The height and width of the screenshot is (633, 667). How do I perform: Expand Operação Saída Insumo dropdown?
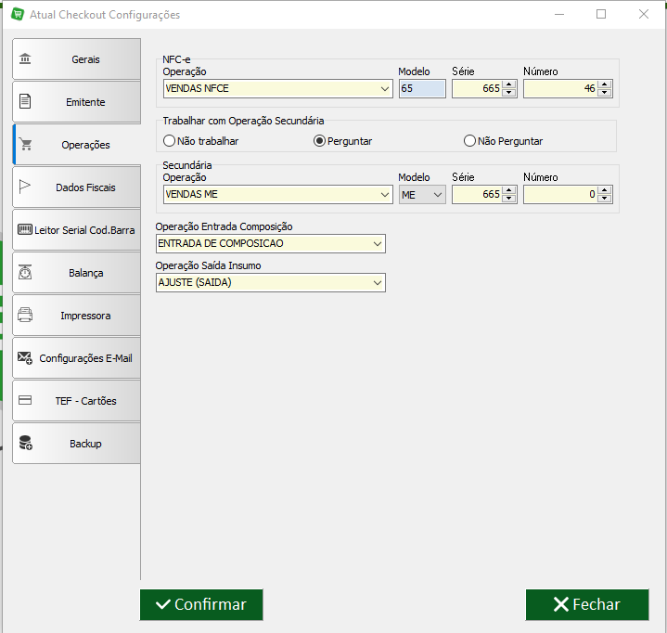click(x=377, y=283)
